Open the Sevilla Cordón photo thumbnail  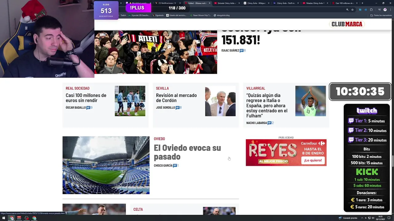click(x=220, y=101)
